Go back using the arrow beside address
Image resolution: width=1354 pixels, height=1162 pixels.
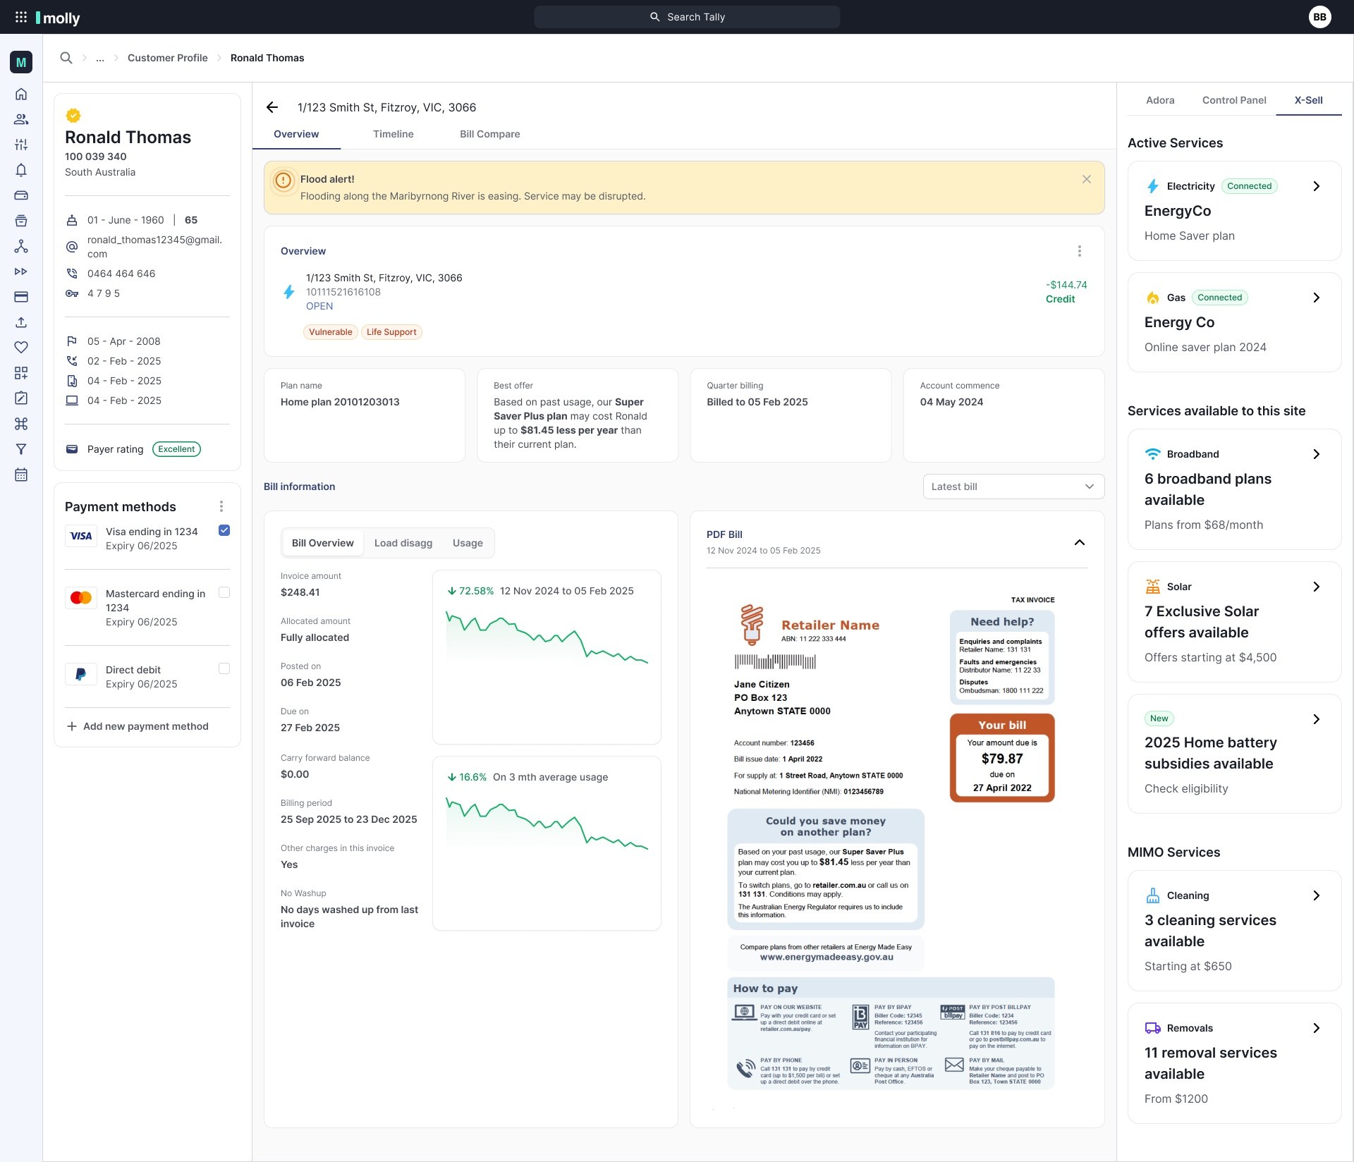[x=272, y=107]
